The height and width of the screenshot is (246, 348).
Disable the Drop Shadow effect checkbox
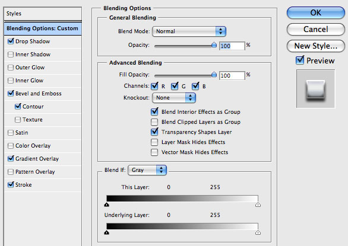point(11,41)
